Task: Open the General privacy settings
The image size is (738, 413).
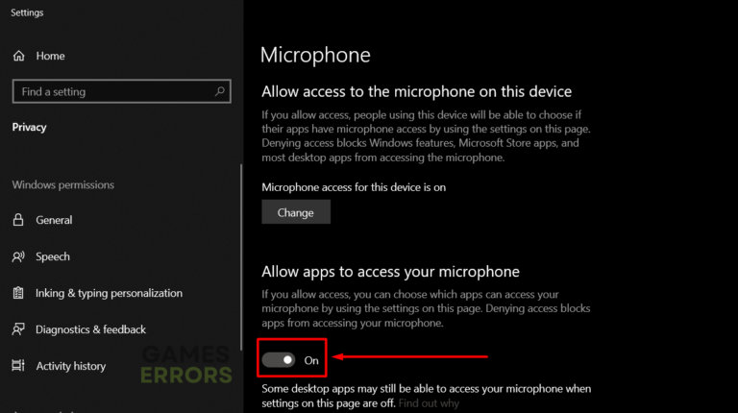Action: (x=54, y=220)
